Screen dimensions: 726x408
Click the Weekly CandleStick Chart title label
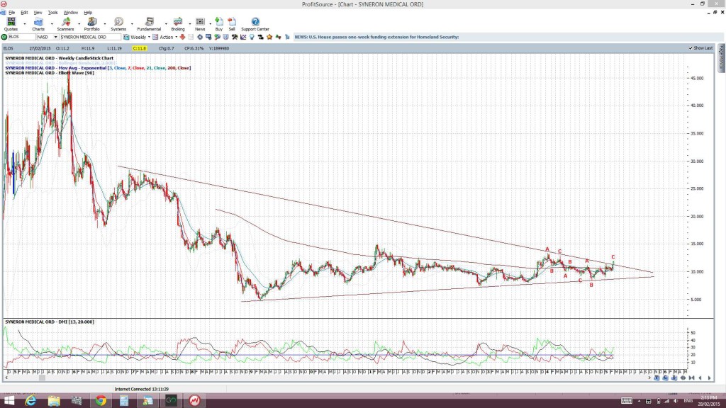(x=60, y=58)
